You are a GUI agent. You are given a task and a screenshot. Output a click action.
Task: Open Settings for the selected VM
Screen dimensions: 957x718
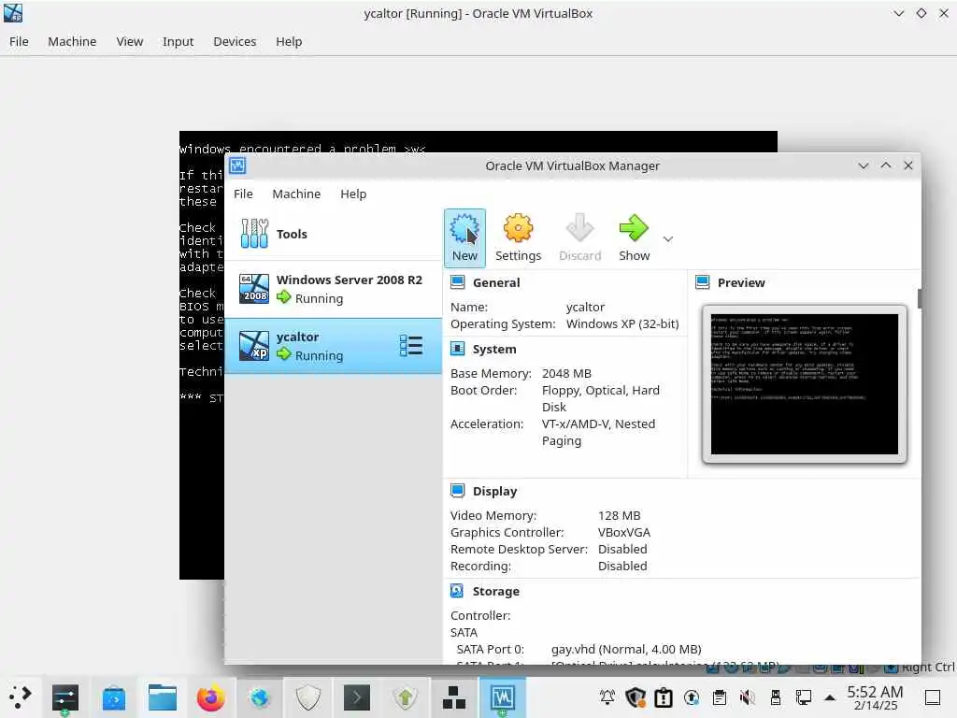518,238
